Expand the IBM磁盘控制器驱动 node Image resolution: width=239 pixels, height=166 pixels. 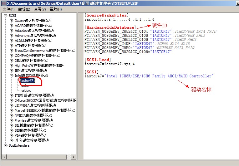click(12, 71)
